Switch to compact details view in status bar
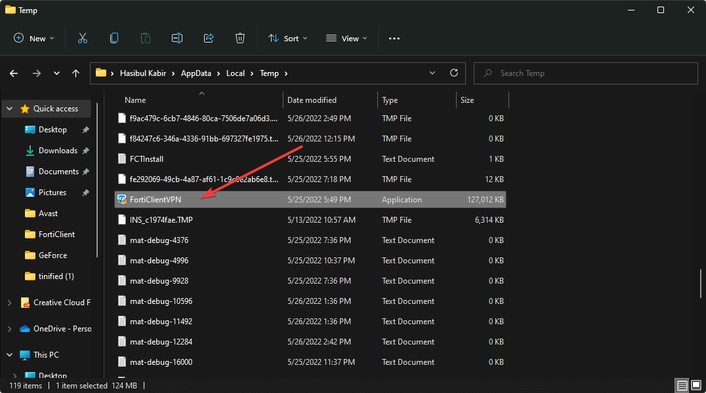Screen dimensions: 706x393 click(x=682, y=385)
